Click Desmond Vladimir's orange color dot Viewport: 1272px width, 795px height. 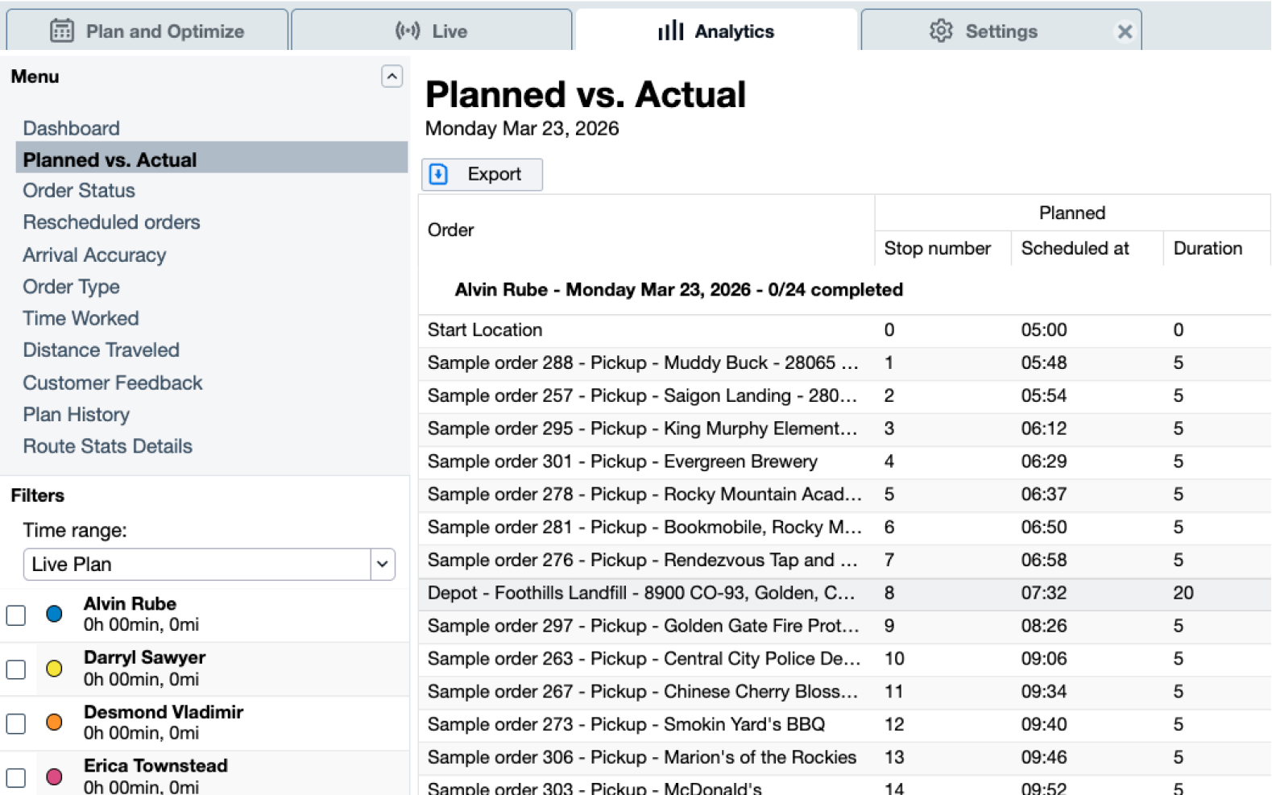click(54, 723)
